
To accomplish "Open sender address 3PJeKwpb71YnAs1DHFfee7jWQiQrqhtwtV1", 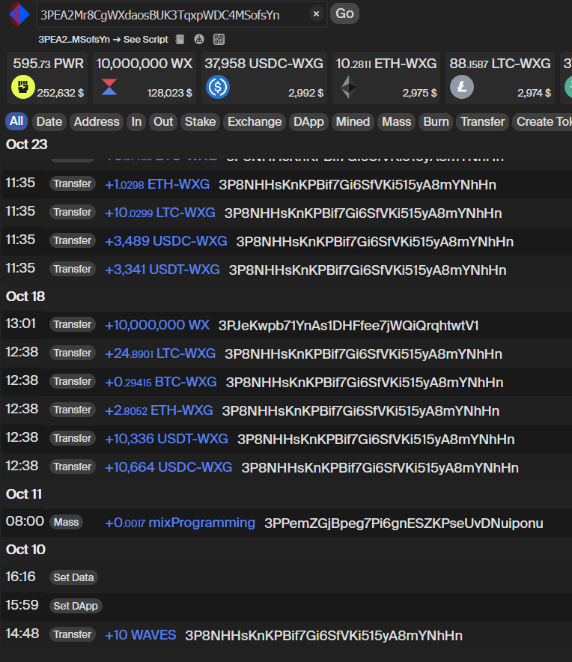I will [x=348, y=326].
